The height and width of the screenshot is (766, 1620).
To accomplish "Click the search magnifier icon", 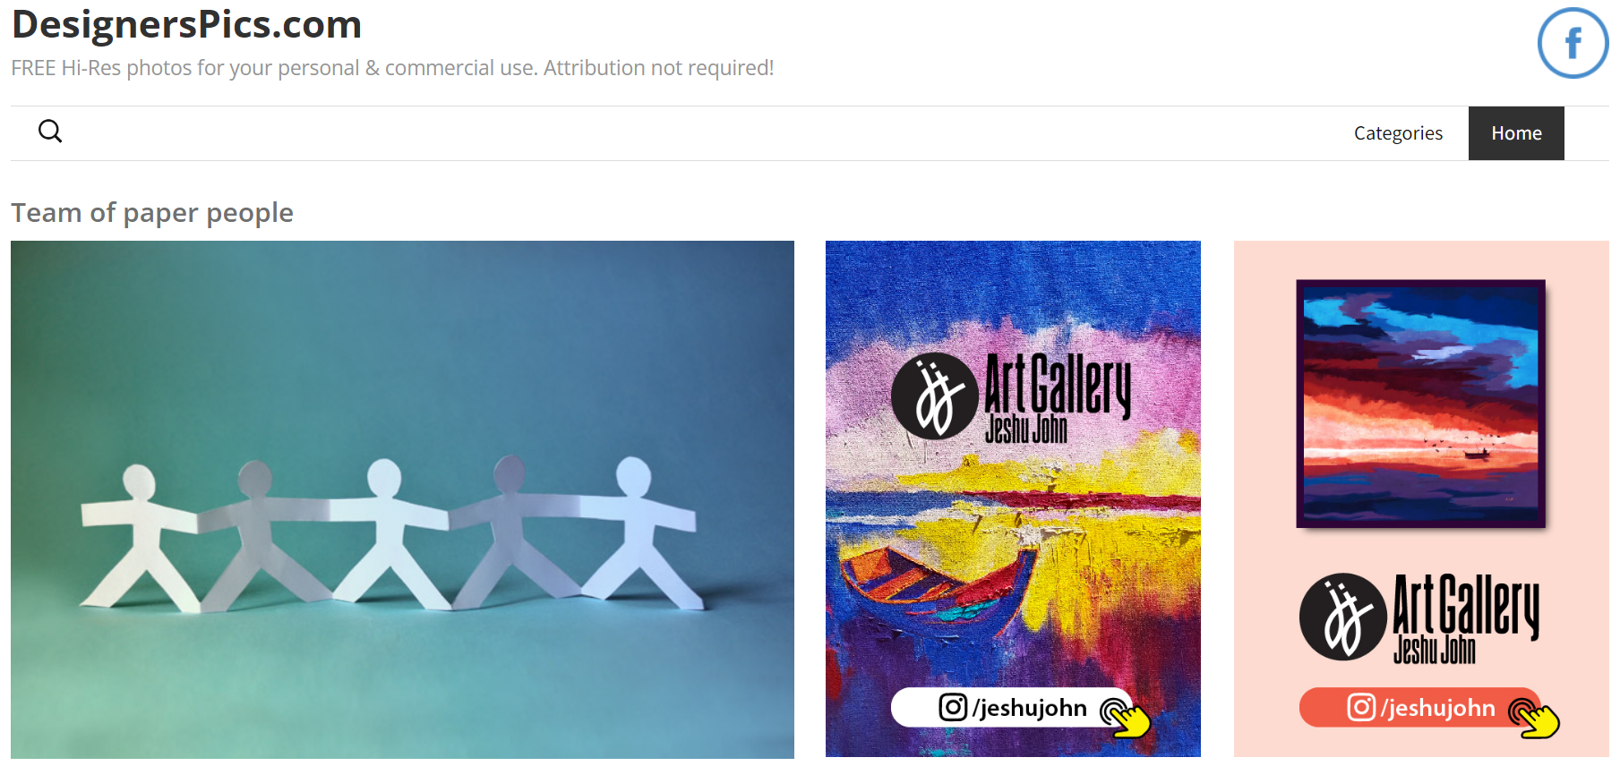I will 50,132.
